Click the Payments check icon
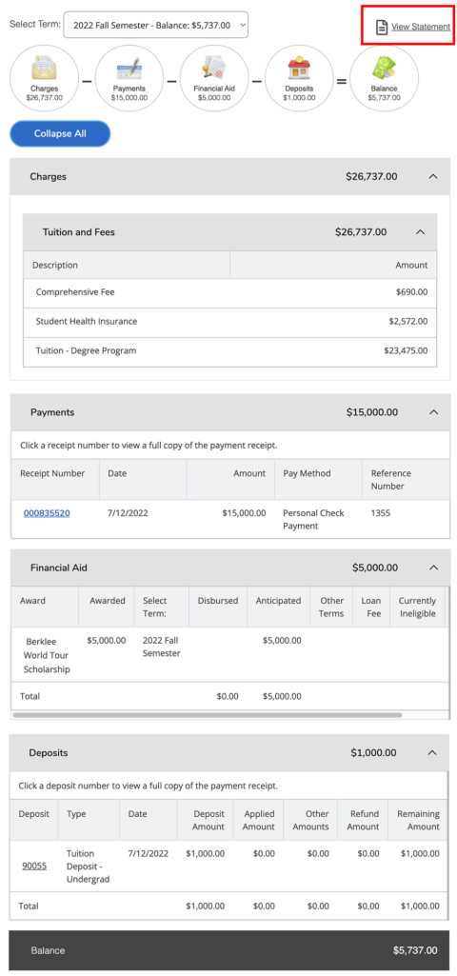Screen dimensions: 457x976 coord(129,69)
